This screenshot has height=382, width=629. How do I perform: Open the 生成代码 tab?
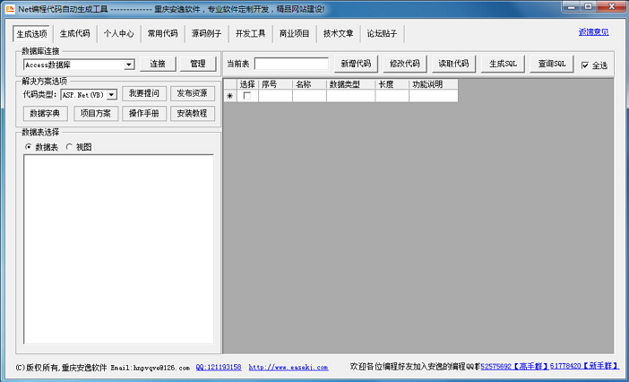[x=75, y=34]
